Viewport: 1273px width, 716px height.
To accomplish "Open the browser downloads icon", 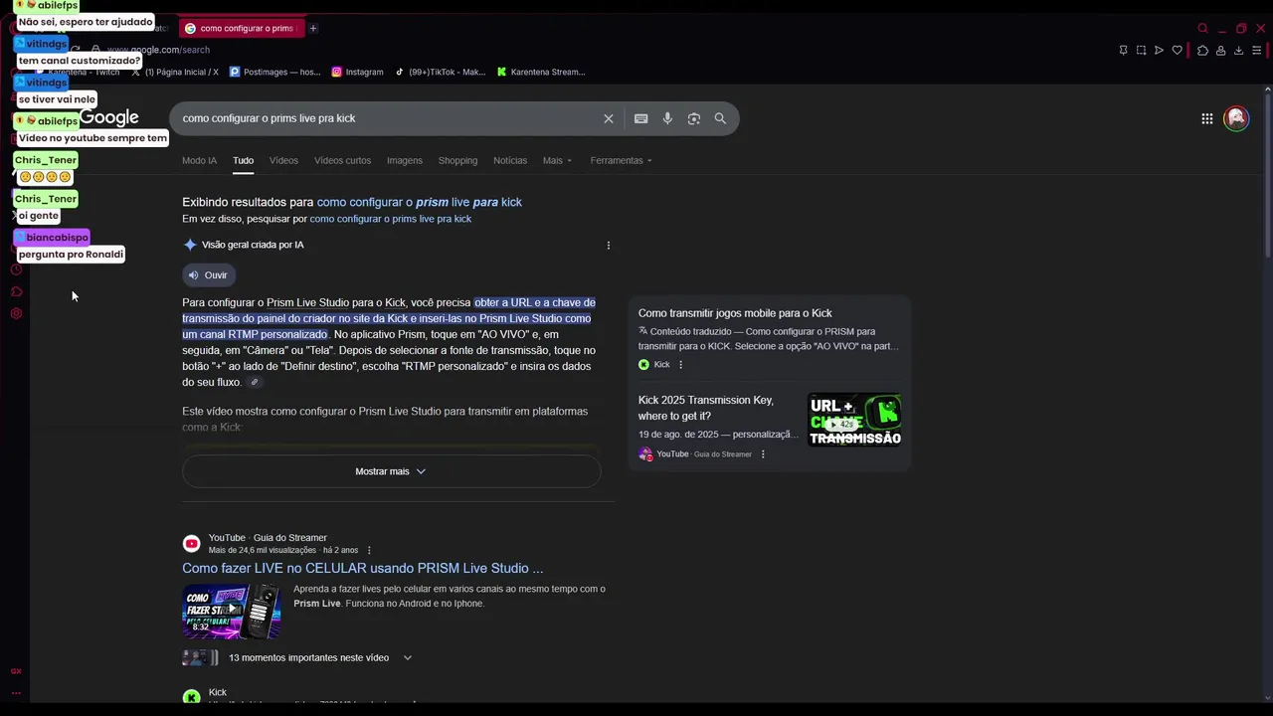I will coord(1238,50).
